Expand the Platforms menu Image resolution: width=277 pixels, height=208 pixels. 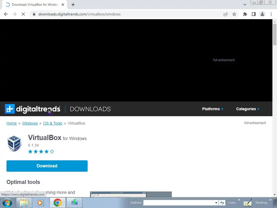point(213,109)
